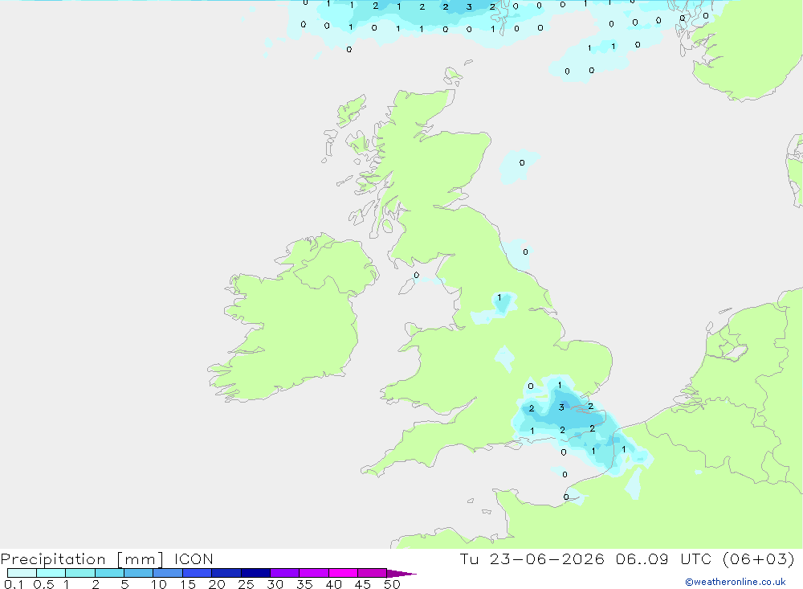Viewport: 803px width, 589px height.
Task: Click the '3' mm value over southeast England
Action: pos(561,407)
